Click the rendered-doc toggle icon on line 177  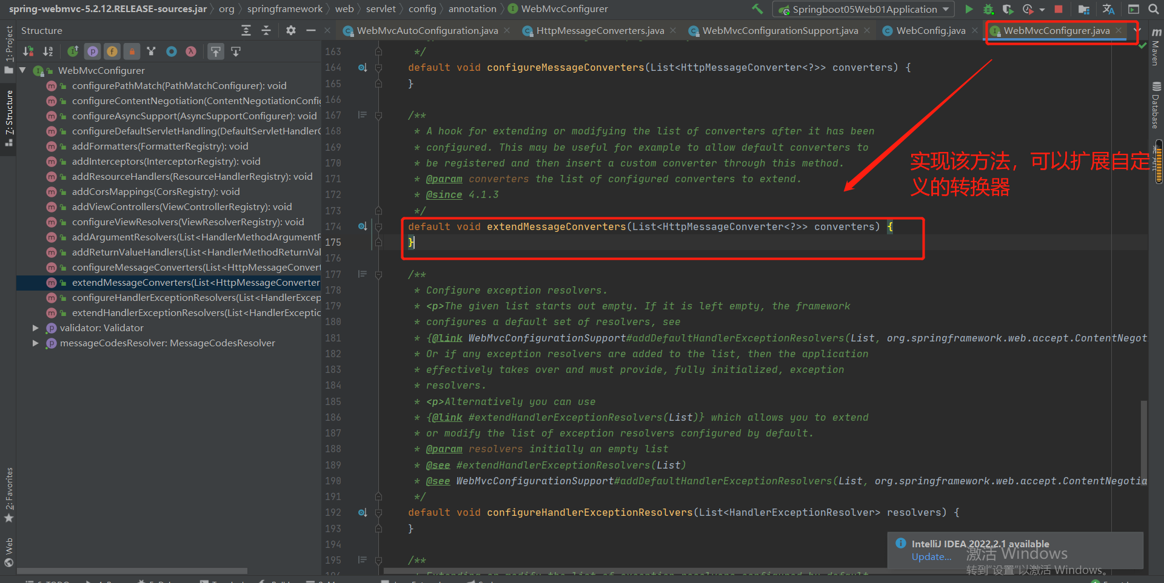tap(363, 274)
